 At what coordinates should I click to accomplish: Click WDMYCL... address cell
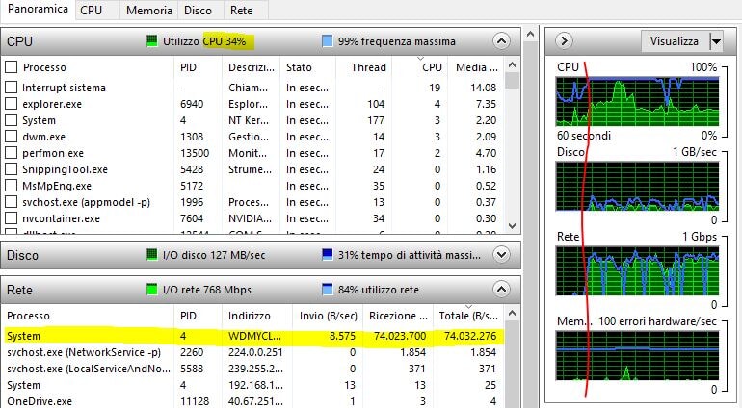click(254, 336)
